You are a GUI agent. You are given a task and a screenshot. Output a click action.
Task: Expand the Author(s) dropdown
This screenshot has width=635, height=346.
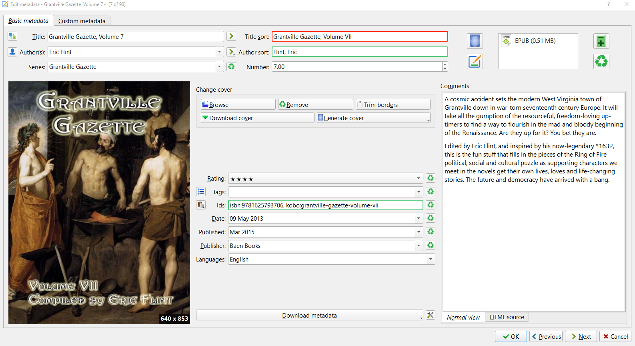(x=219, y=52)
